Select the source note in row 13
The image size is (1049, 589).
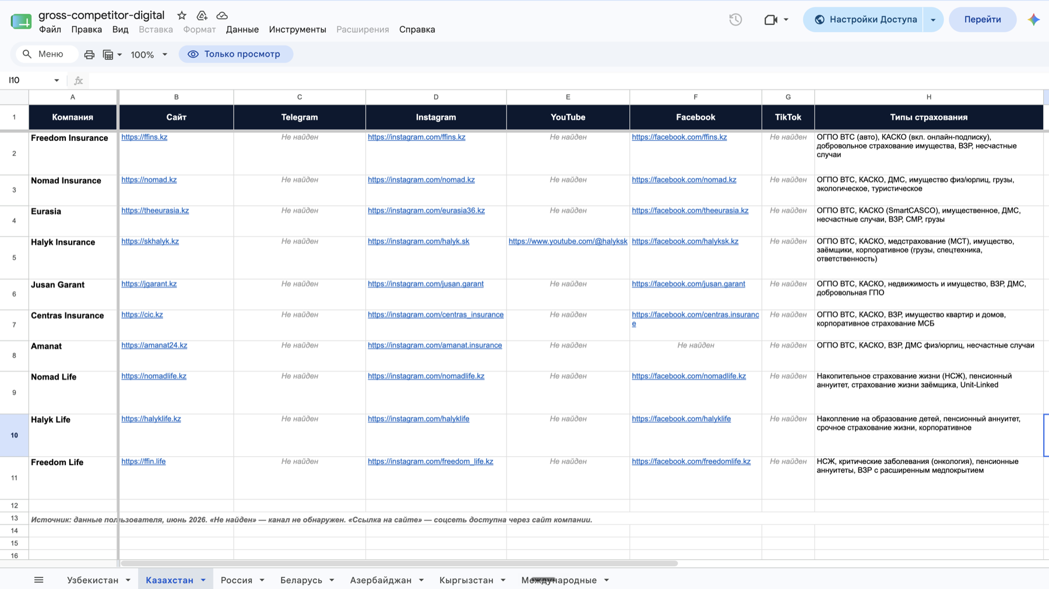coord(312,520)
